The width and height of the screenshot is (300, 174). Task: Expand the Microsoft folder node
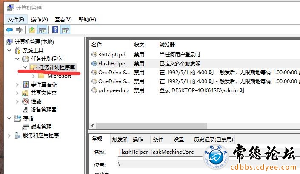coord(34,76)
